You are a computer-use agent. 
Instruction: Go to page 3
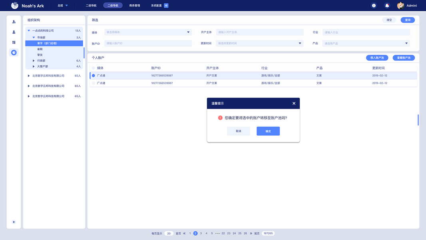(x=201, y=234)
